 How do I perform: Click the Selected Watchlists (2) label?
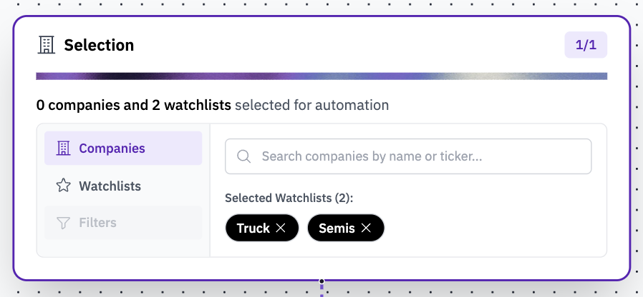pos(289,198)
